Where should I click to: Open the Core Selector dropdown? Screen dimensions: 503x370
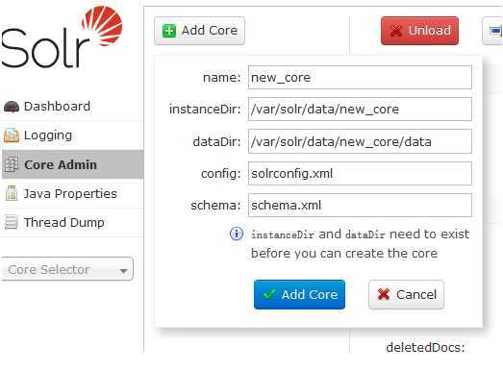pos(67,269)
